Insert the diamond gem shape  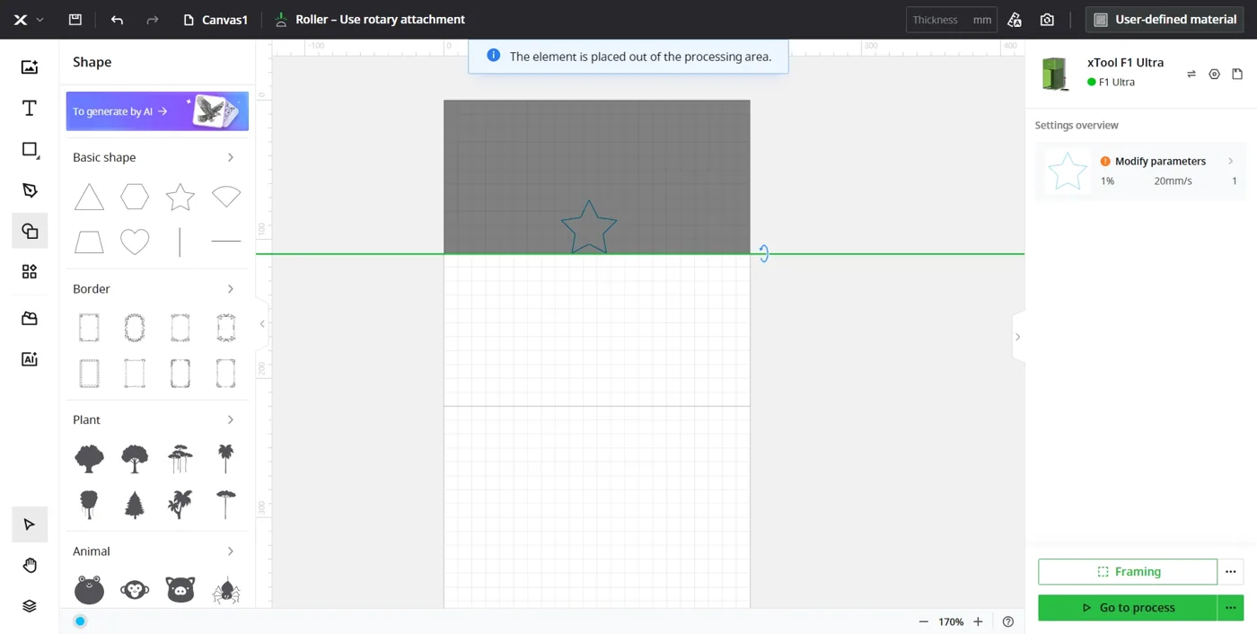click(x=226, y=197)
